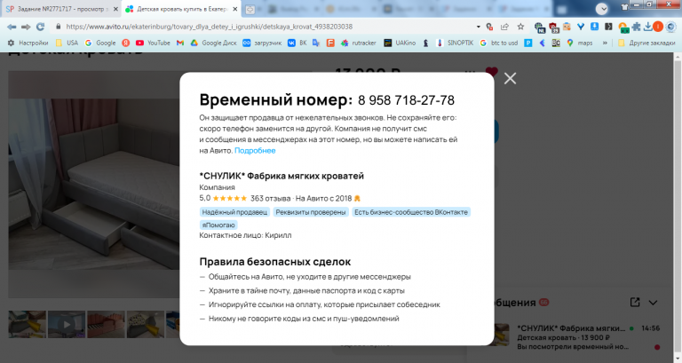This screenshot has height=363, width=682.
Task: Open the 'btc to usd' bookmark
Action: (499, 43)
